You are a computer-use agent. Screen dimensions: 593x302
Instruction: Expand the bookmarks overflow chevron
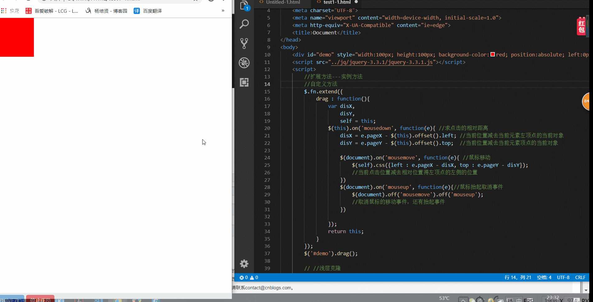tap(223, 11)
